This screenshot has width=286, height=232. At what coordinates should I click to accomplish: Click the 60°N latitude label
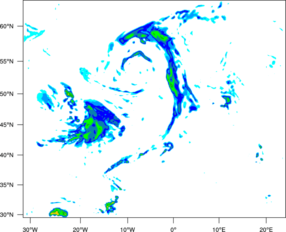7,26
